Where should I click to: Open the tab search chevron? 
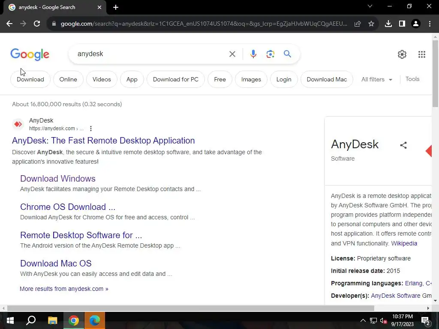[x=370, y=6]
